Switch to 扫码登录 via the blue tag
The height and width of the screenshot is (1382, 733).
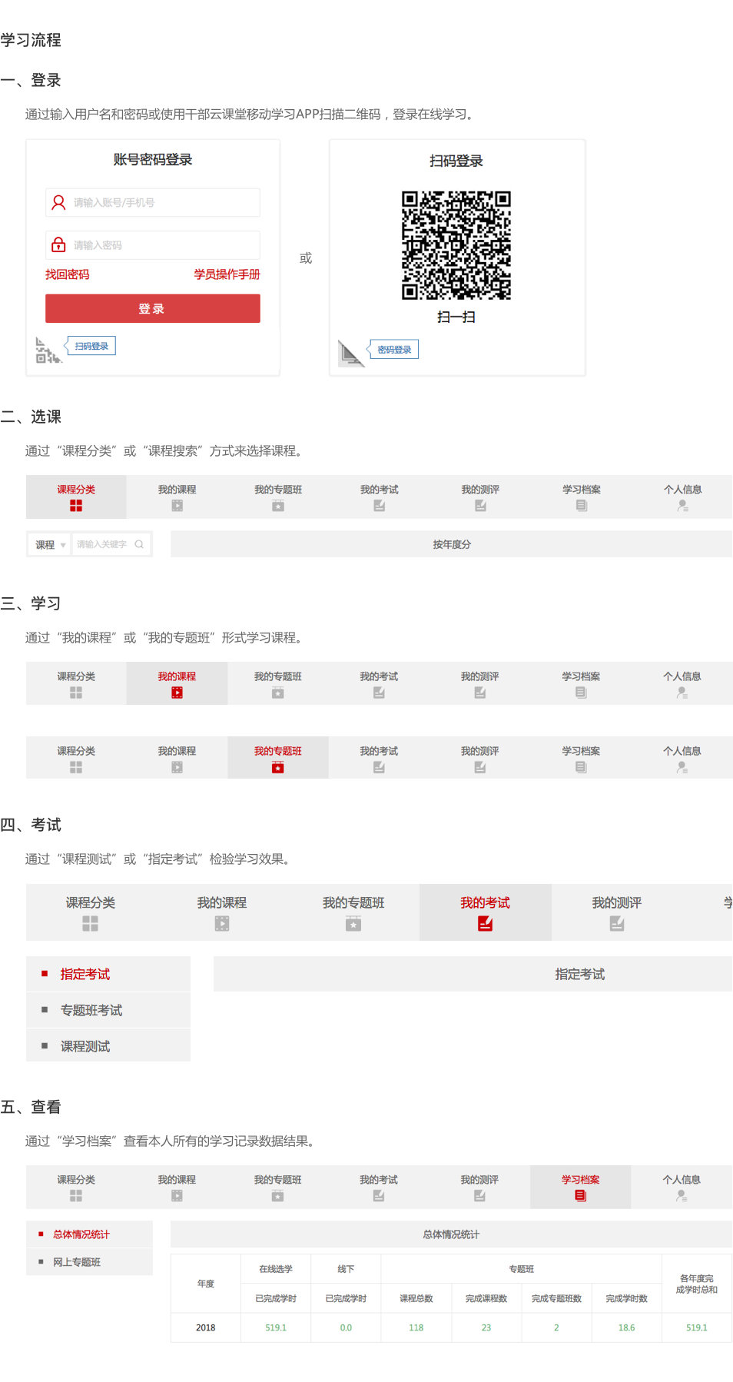click(x=91, y=346)
